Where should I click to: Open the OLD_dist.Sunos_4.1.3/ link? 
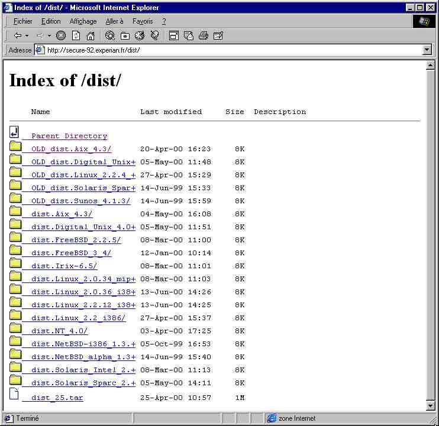click(80, 201)
